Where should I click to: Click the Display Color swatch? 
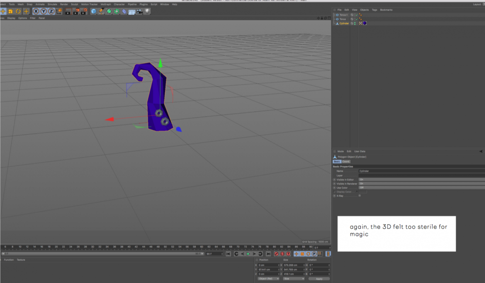(363, 191)
